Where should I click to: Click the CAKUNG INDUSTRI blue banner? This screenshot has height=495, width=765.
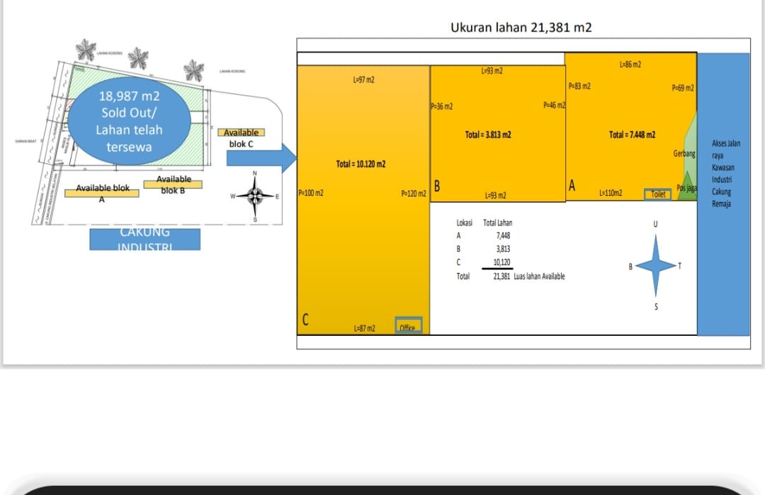pyautogui.click(x=144, y=238)
